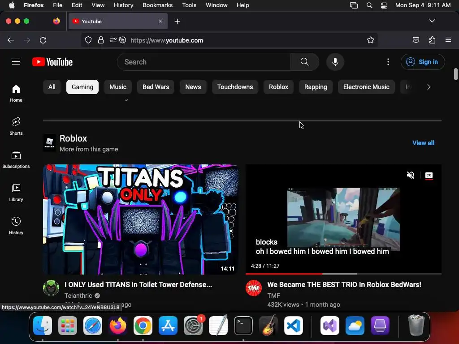459x344 pixels.
Task: Select the Electronic Music chip
Action: [366, 87]
